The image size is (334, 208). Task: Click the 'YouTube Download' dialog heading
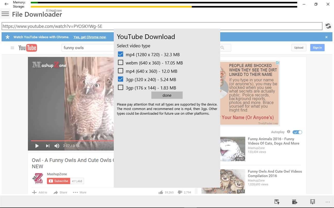click(x=146, y=37)
